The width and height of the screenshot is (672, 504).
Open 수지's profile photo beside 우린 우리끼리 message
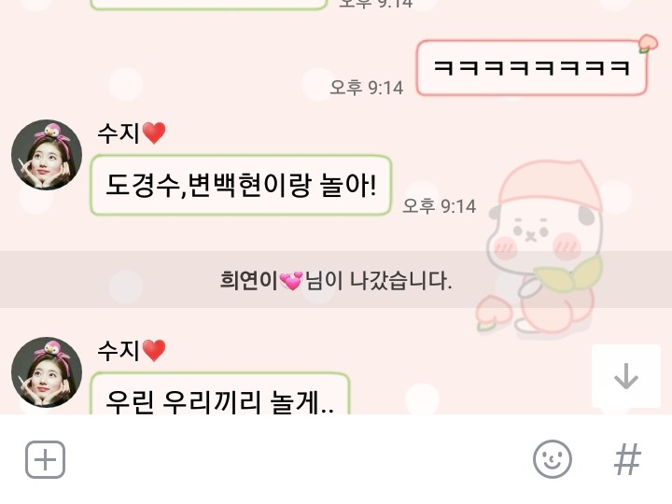47,372
